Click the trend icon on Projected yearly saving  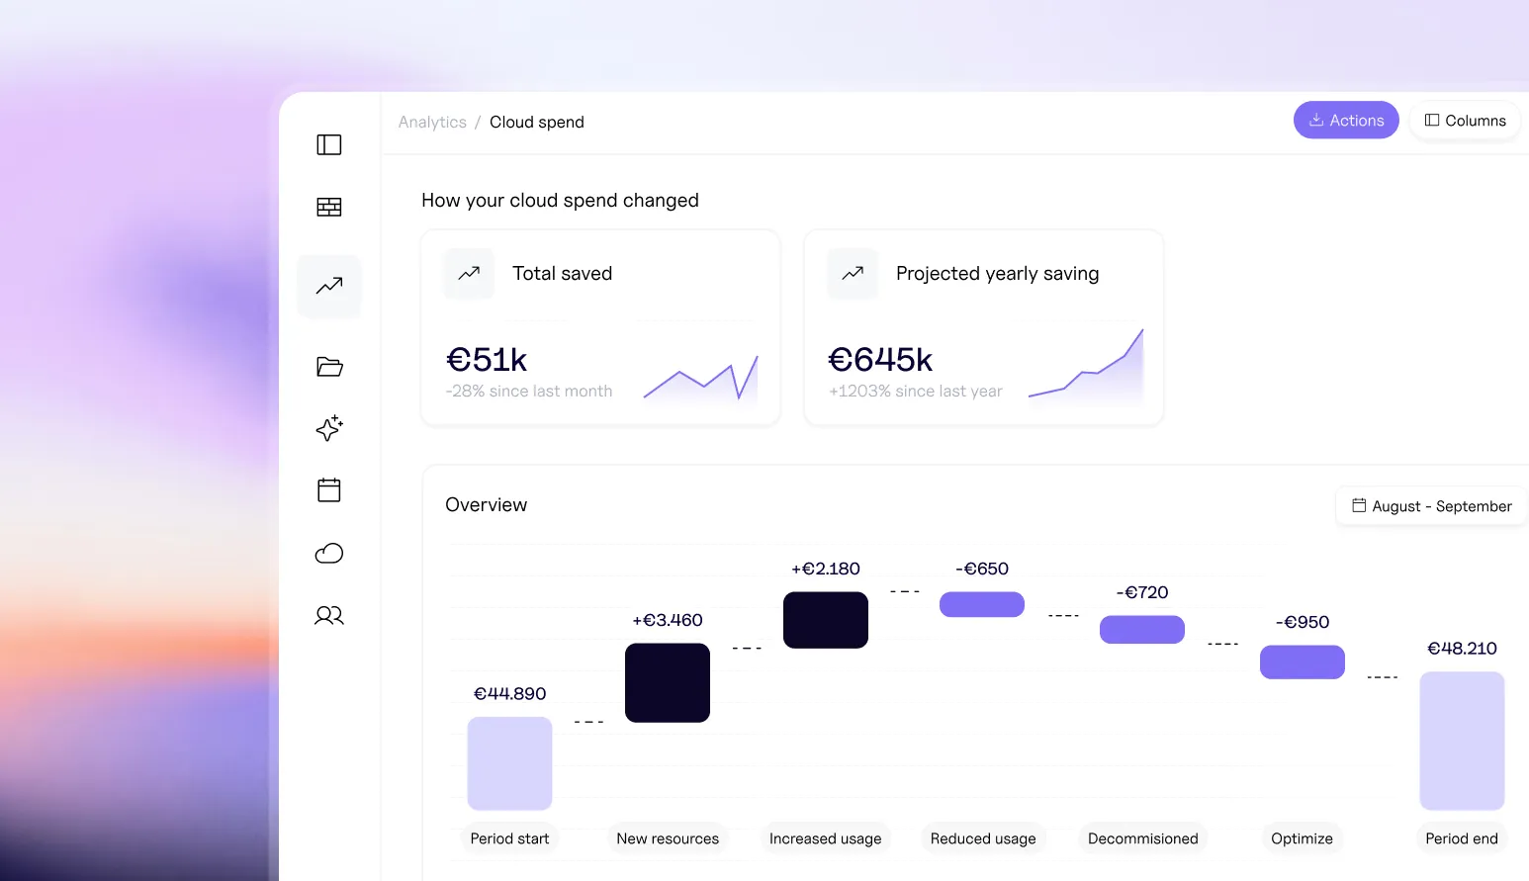853,273
